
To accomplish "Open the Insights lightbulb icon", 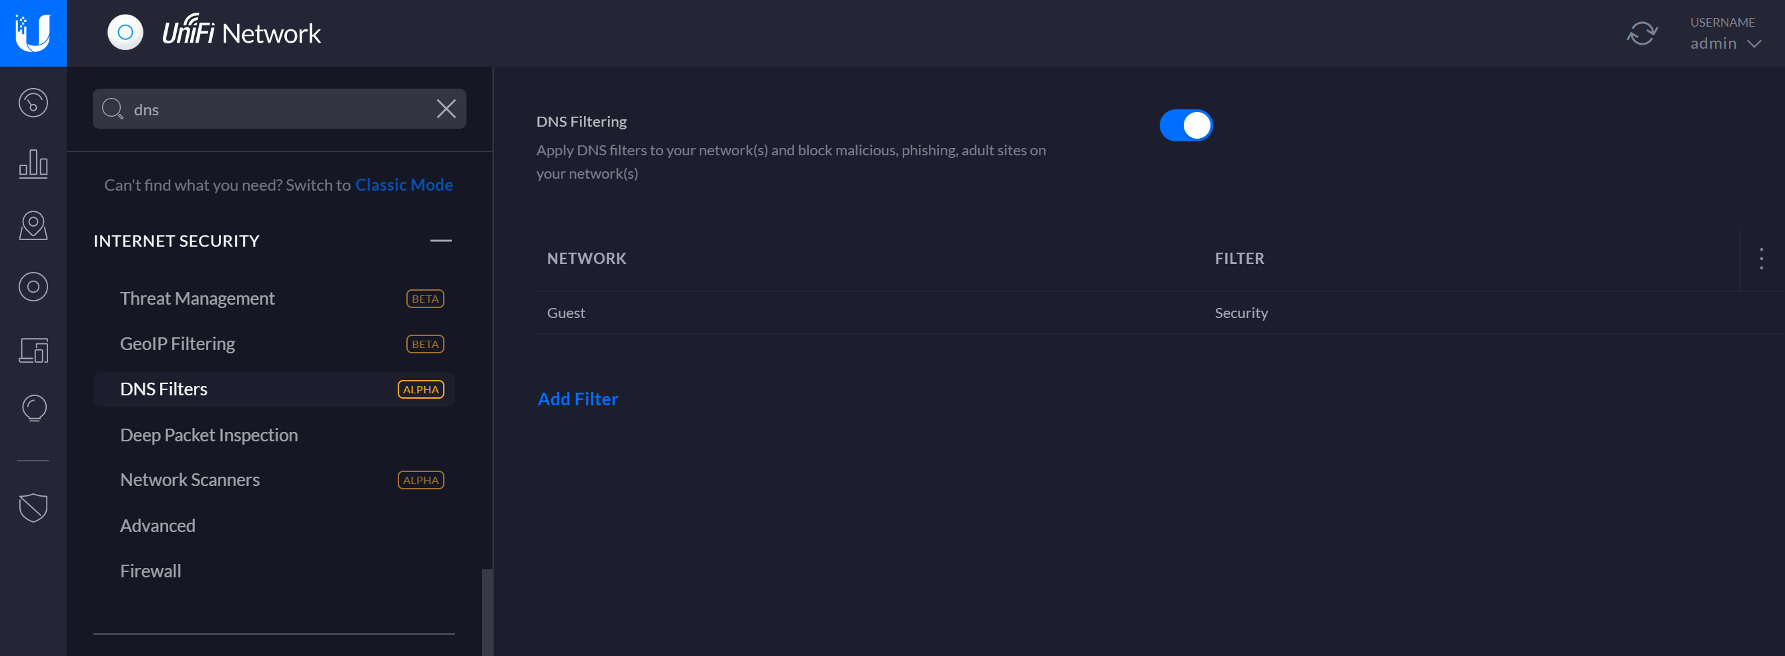I will tap(33, 408).
